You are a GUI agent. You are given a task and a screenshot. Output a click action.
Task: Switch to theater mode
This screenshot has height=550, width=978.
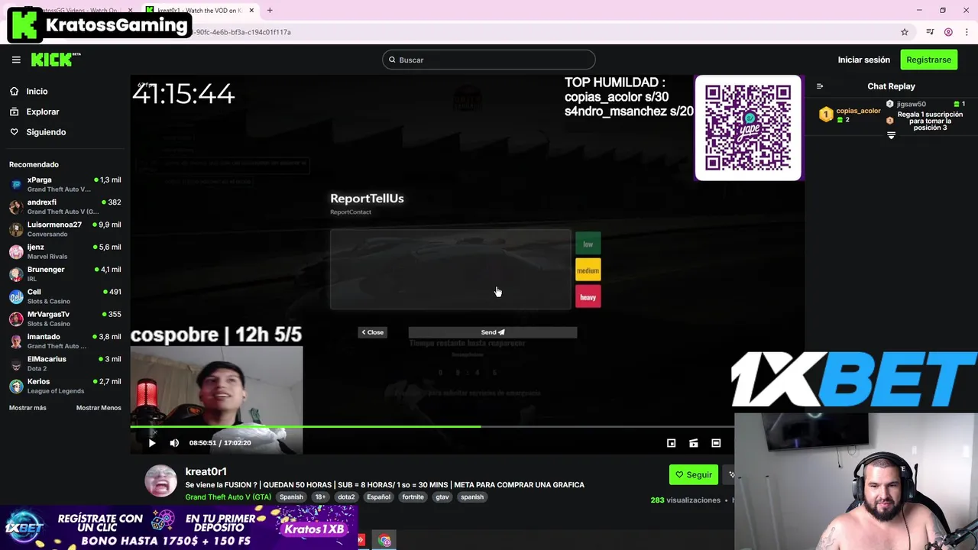tap(716, 443)
